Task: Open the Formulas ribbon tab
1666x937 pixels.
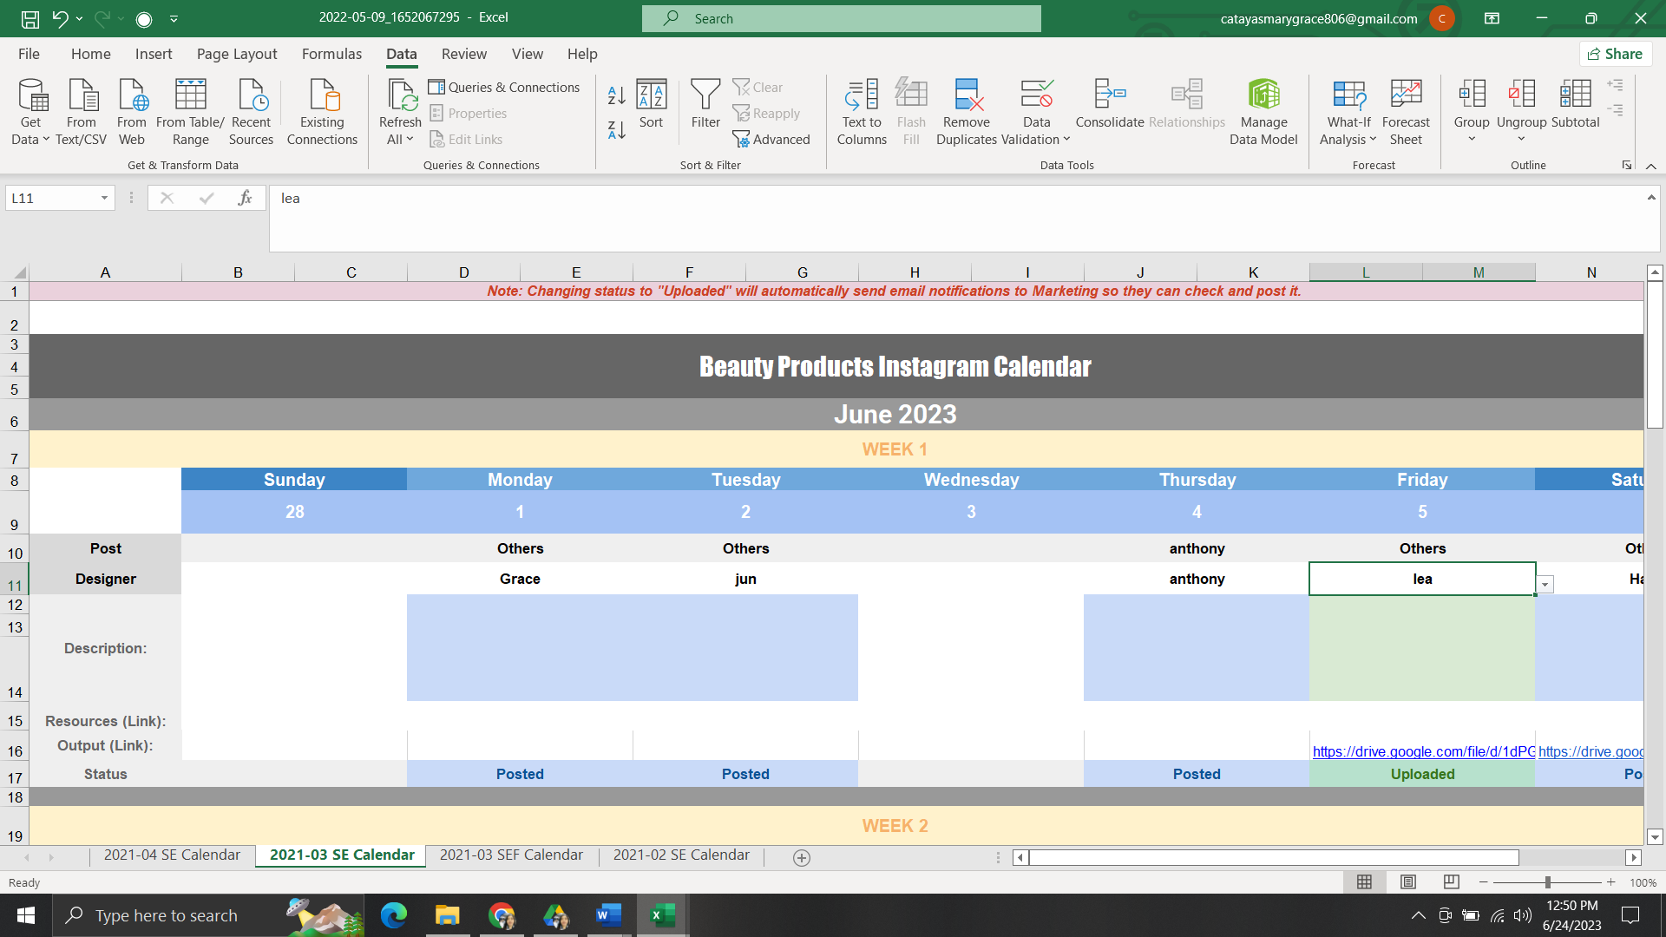Action: coord(331,54)
